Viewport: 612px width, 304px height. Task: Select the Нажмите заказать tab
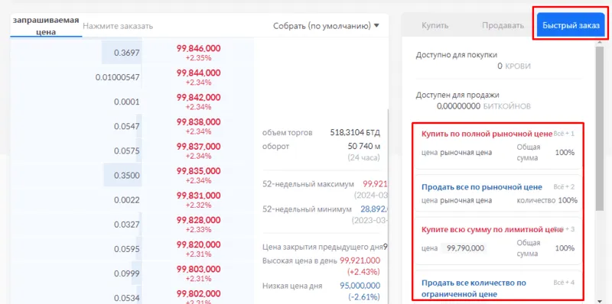click(x=118, y=26)
